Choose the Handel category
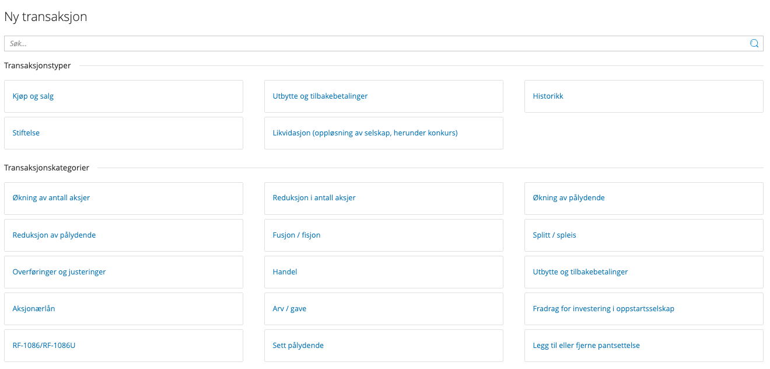Image resolution: width=770 pixels, height=369 pixels. (x=383, y=272)
